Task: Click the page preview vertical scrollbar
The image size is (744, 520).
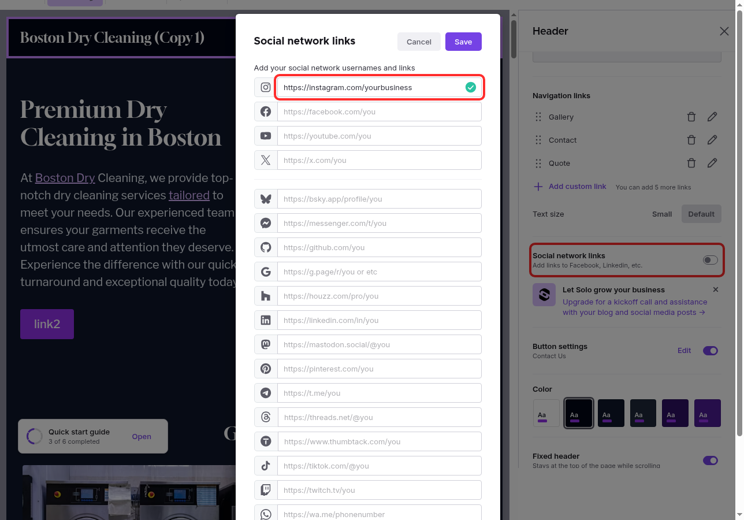Action: pyautogui.click(x=514, y=39)
